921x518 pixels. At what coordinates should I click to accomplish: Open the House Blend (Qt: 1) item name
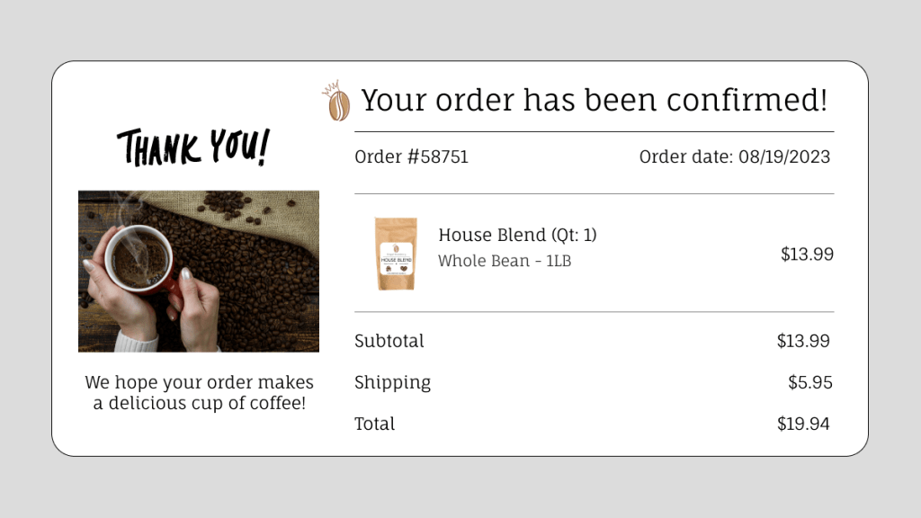[x=517, y=236]
